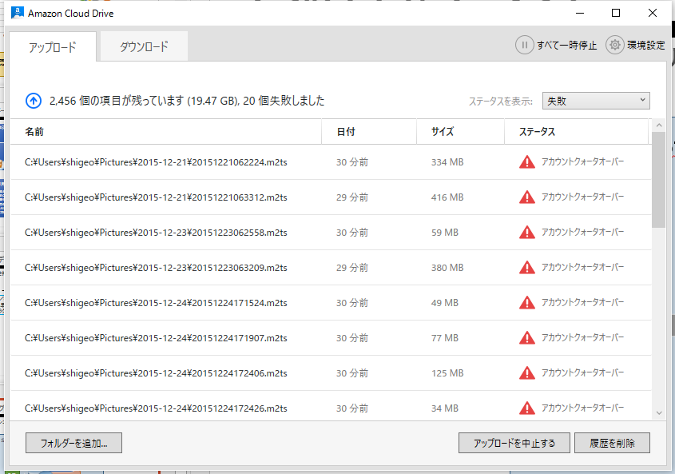Image resolution: width=675 pixels, height=474 pixels.
Task: Click the 416 MB size cell
Action: (x=447, y=197)
